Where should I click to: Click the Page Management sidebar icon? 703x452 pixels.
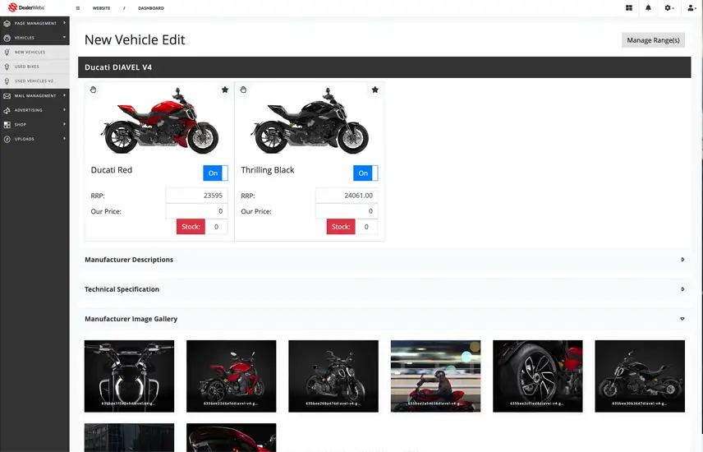7,23
